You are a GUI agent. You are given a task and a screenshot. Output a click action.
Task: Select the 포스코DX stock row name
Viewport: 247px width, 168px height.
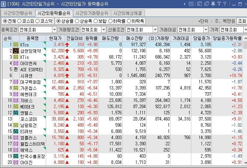pyautogui.click(x=29, y=119)
